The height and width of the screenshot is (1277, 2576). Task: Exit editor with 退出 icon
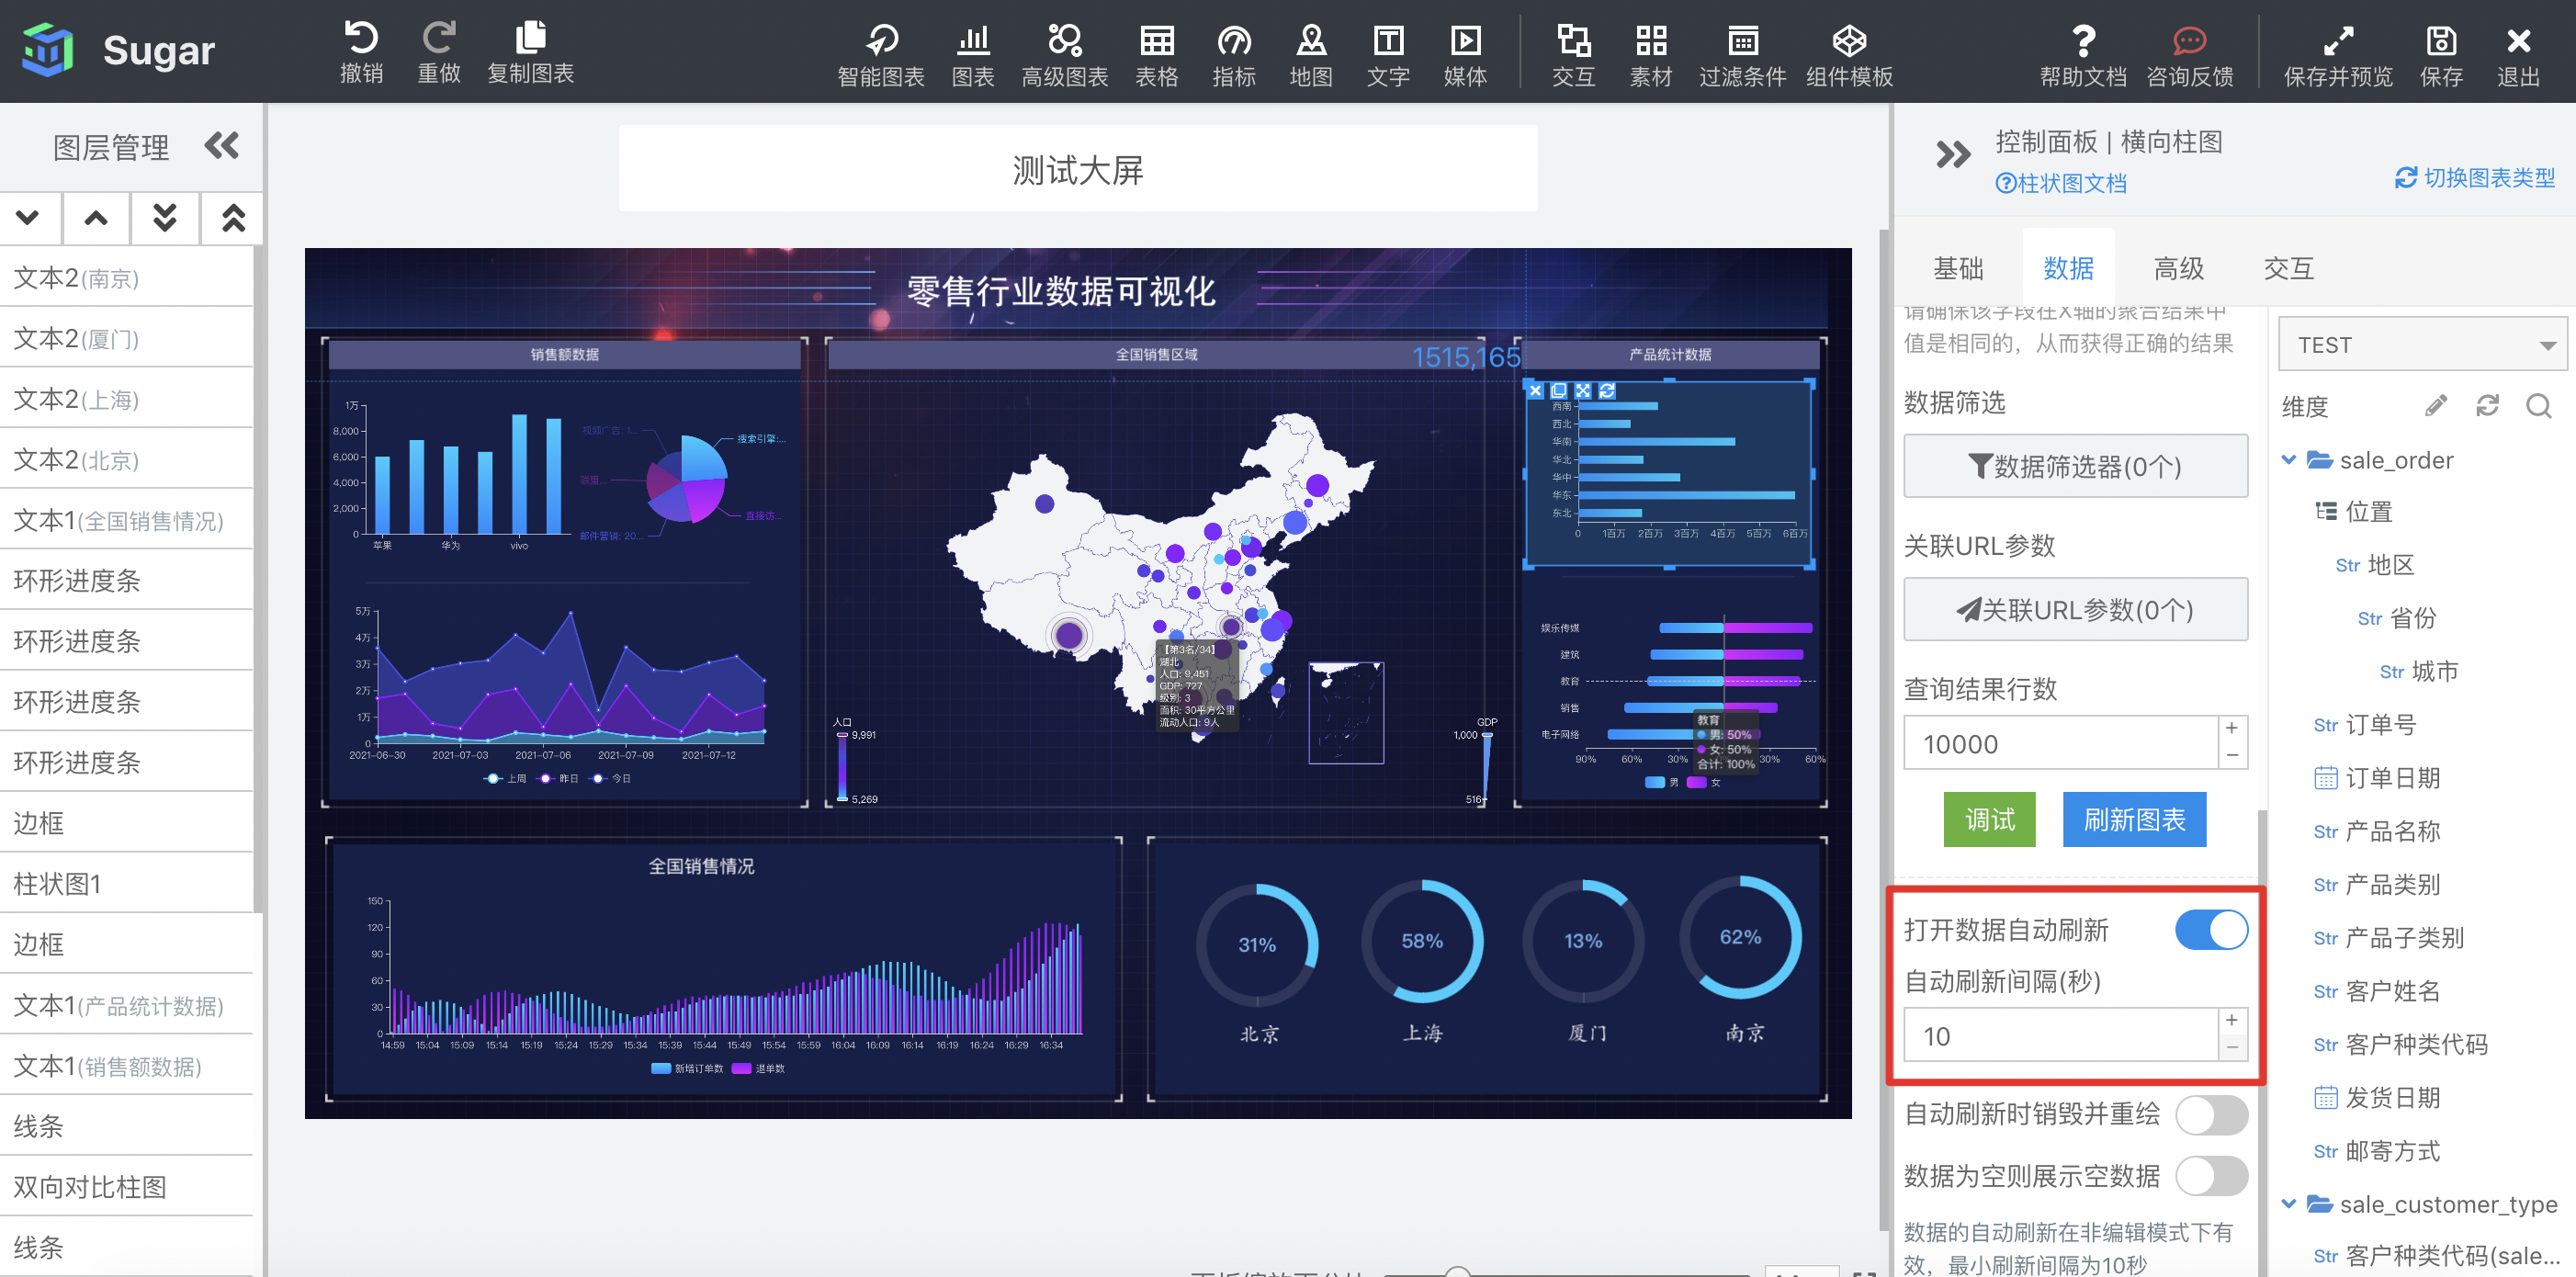[2518, 55]
